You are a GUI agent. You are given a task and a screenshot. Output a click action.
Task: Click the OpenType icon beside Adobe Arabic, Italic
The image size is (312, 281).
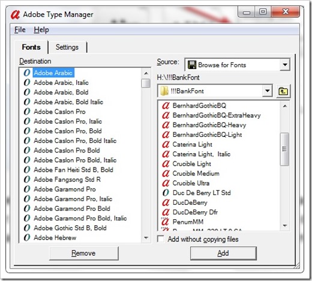[27, 82]
